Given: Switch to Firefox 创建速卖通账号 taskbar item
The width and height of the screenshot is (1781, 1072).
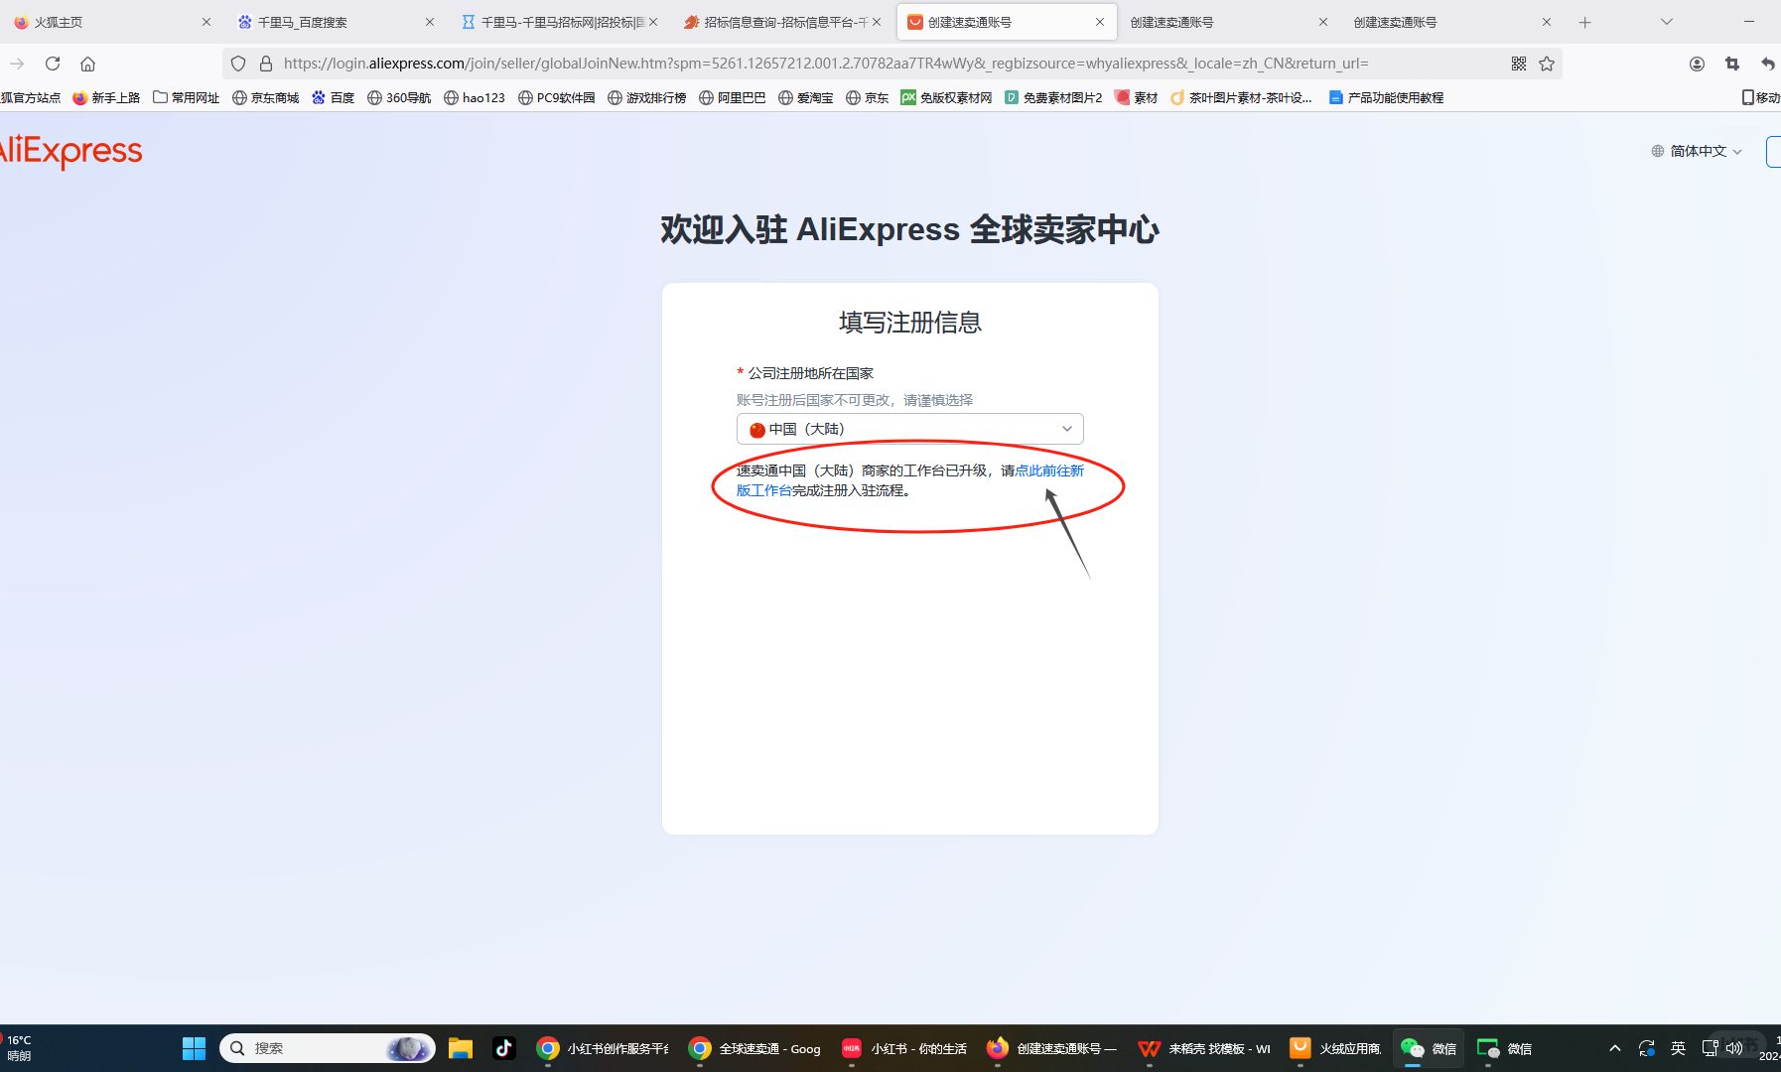Looking at the screenshot, I should click(x=1052, y=1048).
